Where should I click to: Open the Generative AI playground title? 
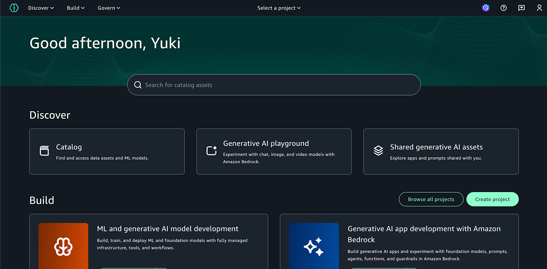point(266,143)
